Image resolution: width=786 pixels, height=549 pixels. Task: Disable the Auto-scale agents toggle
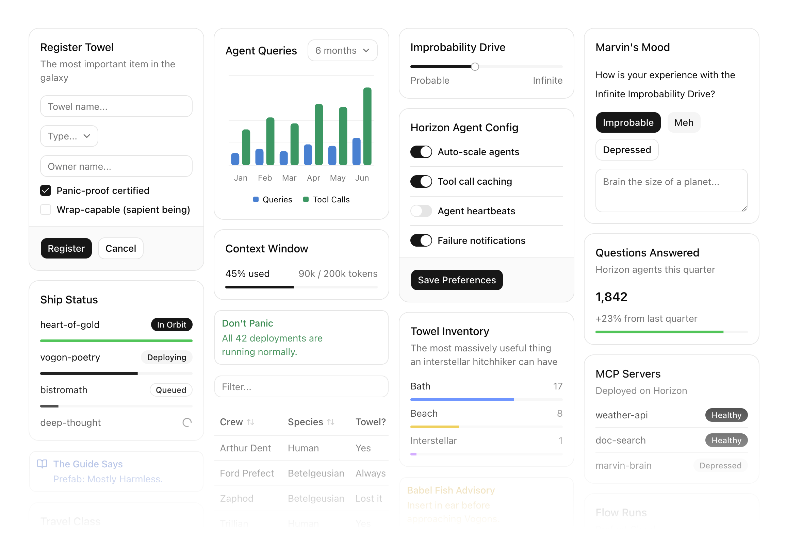coord(421,152)
